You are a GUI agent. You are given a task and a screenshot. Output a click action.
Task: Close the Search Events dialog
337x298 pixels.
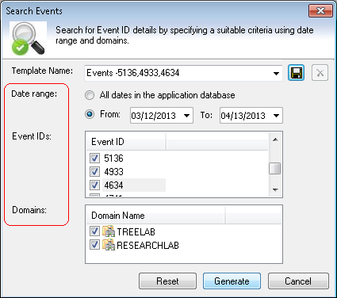pos(320,11)
